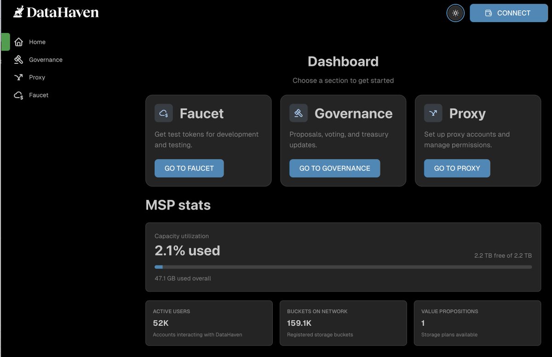Click the wallet icon inside the CONNECT button
This screenshot has width=552, height=357.
coord(489,13)
